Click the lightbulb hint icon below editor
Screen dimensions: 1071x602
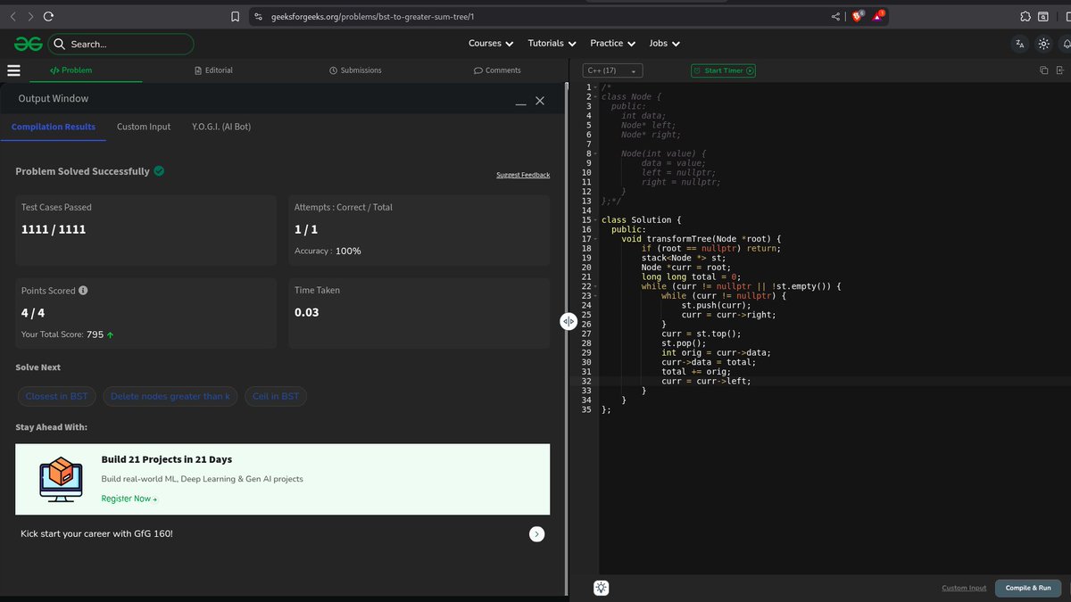(602, 588)
